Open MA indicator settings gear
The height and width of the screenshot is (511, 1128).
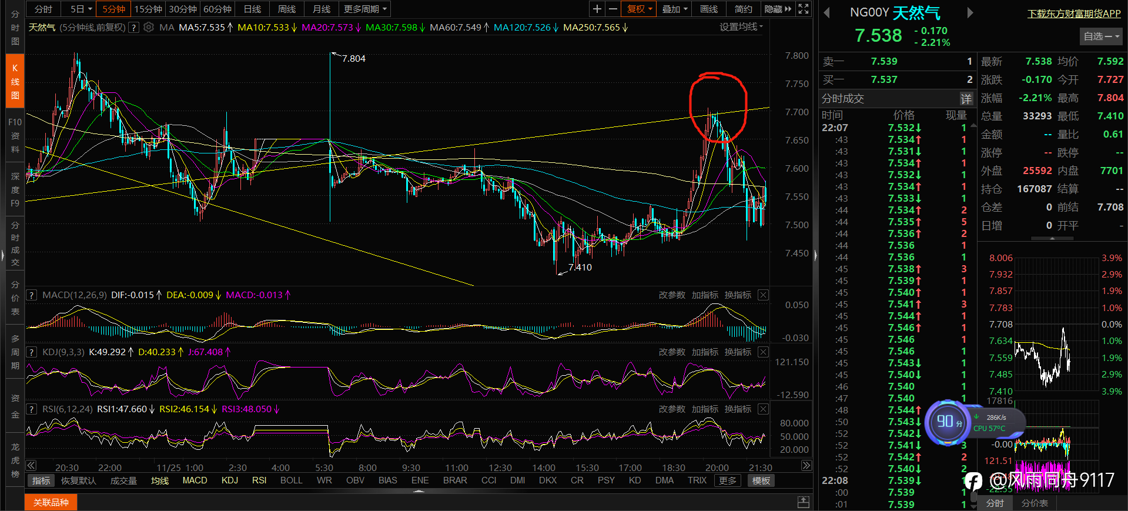click(149, 27)
